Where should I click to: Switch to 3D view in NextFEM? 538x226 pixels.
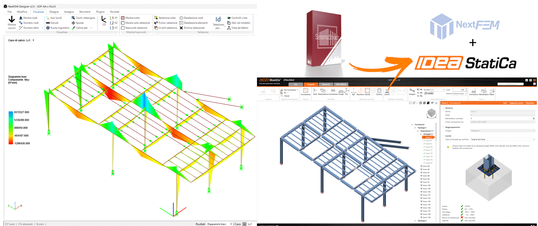point(104,21)
